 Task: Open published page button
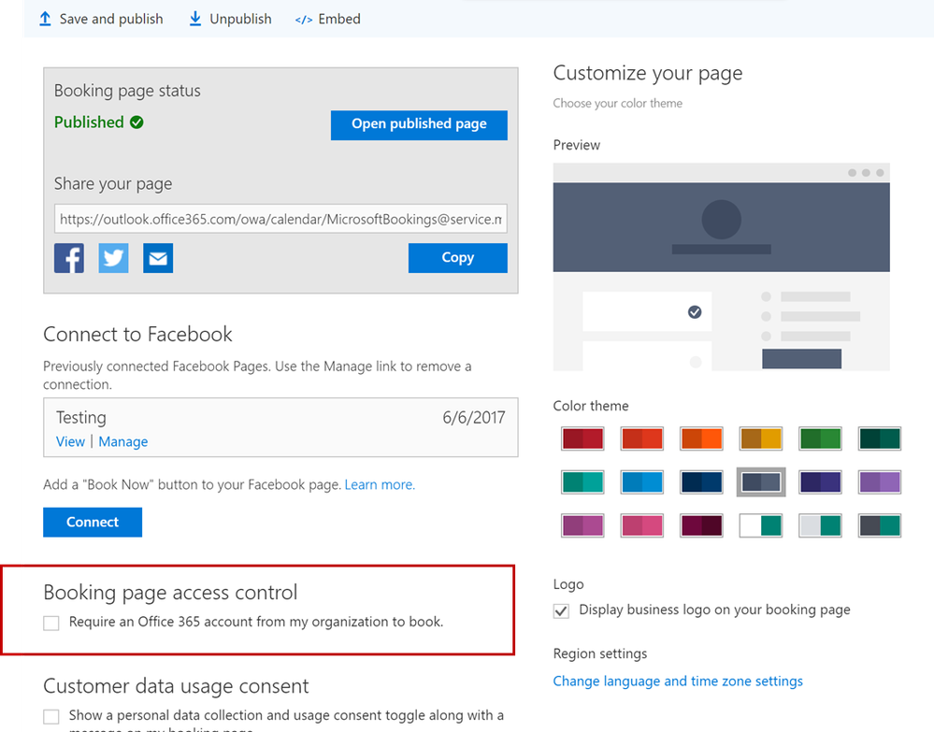coord(420,125)
